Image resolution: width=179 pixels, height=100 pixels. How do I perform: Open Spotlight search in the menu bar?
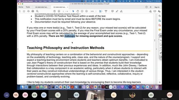138,1
